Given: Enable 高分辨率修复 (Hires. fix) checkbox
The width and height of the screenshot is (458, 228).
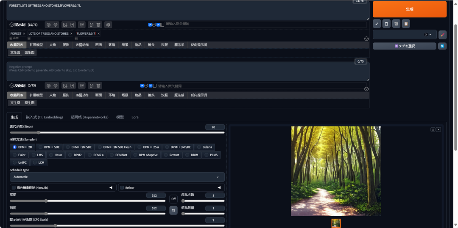Looking at the screenshot, I should (14, 188).
